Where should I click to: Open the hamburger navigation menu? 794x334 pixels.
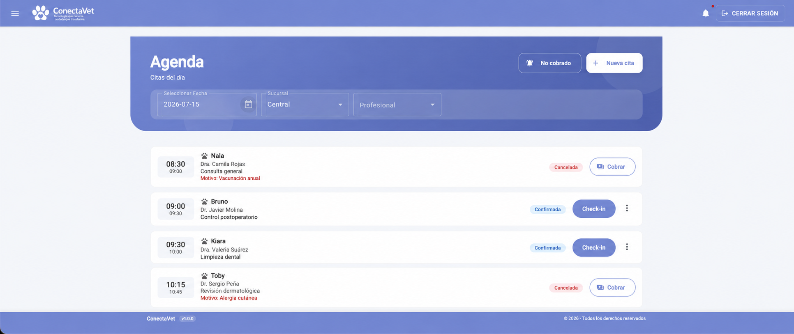[x=15, y=13]
